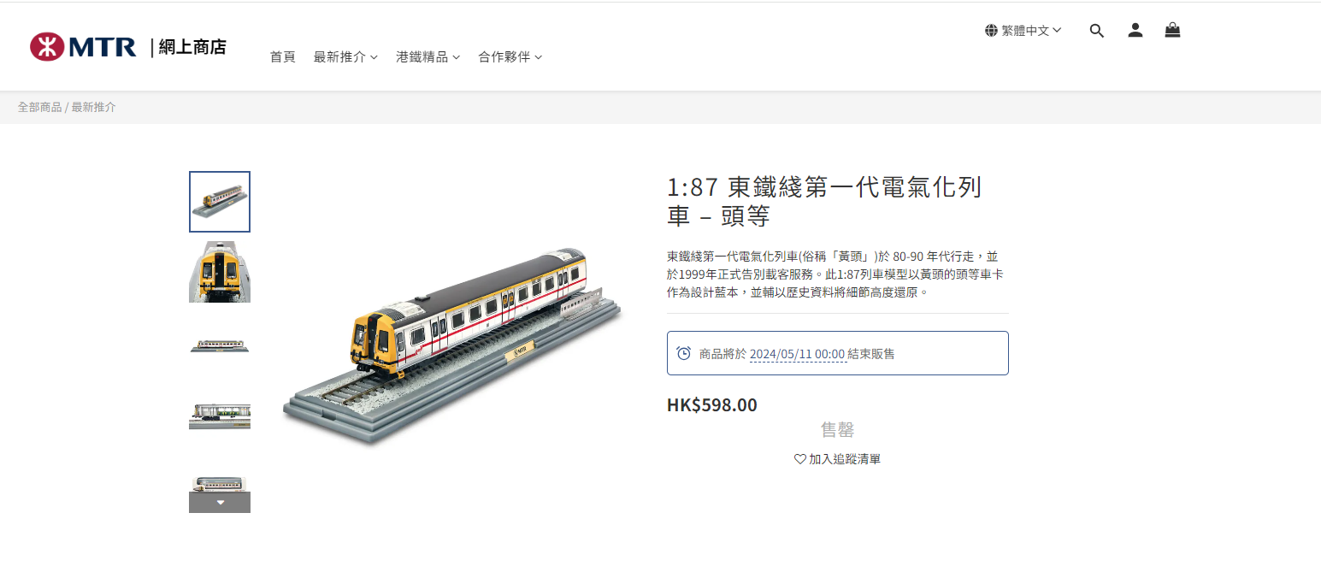Image resolution: width=1321 pixels, height=566 pixels.
Task: Open the search magnifier icon
Action: click(1097, 31)
